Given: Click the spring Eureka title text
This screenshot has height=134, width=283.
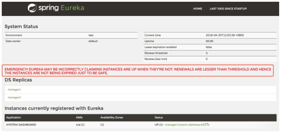Looking at the screenshot, I should (61, 8).
